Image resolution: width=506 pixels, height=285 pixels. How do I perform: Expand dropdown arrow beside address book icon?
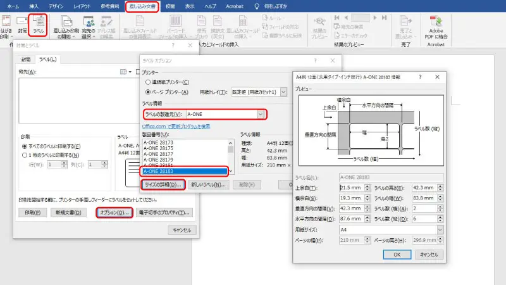click(130, 72)
